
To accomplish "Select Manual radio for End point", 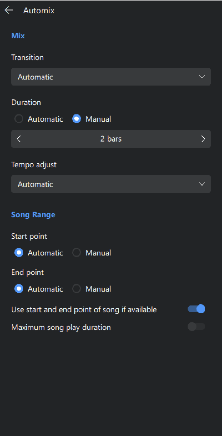I will [77, 289].
